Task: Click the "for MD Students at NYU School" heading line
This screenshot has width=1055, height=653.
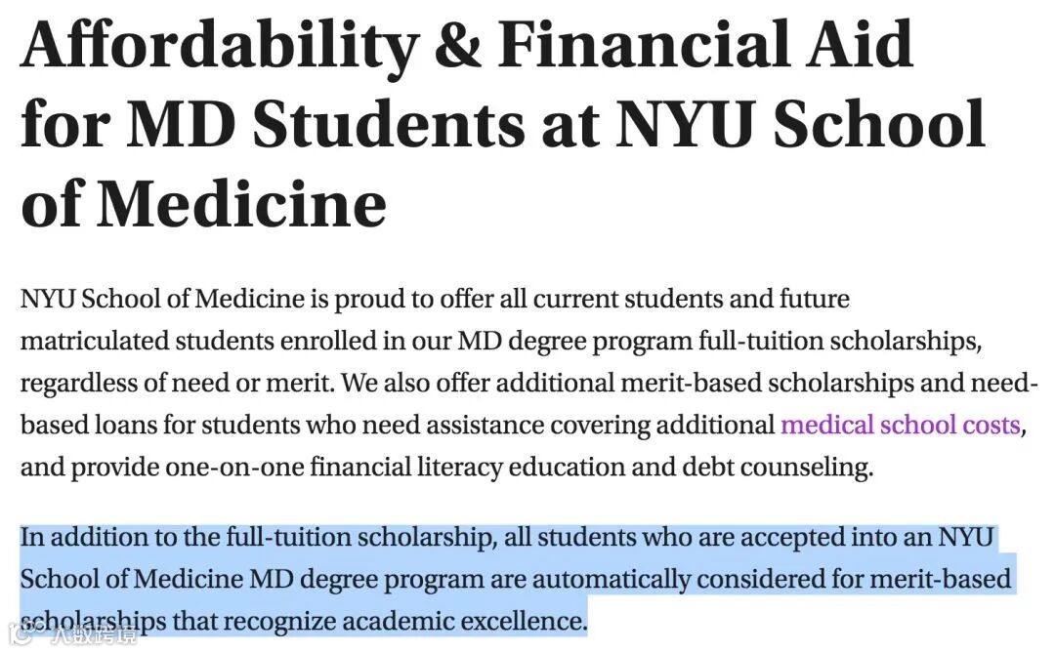Action: point(502,124)
